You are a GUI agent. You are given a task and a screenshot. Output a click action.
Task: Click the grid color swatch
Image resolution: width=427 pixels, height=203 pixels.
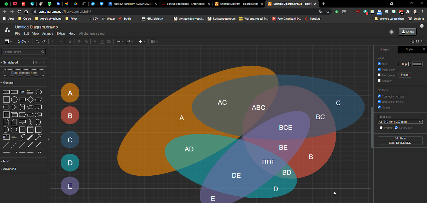tap(417, 64)
